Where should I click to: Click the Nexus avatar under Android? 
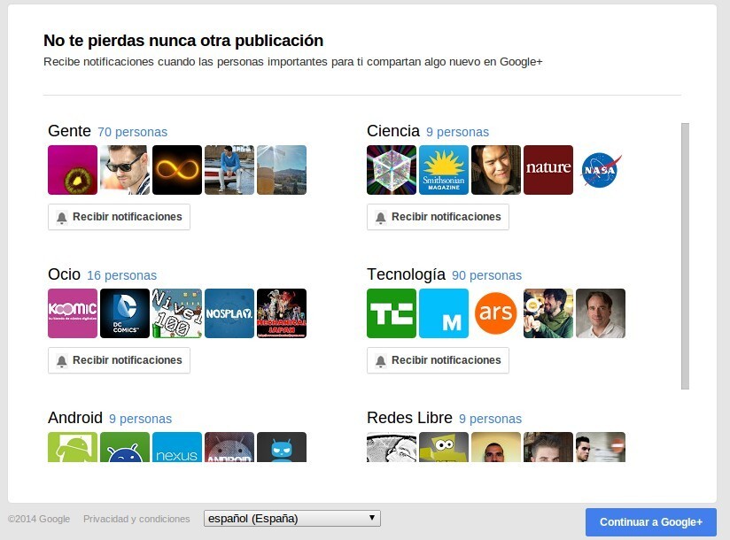point(177,449)
